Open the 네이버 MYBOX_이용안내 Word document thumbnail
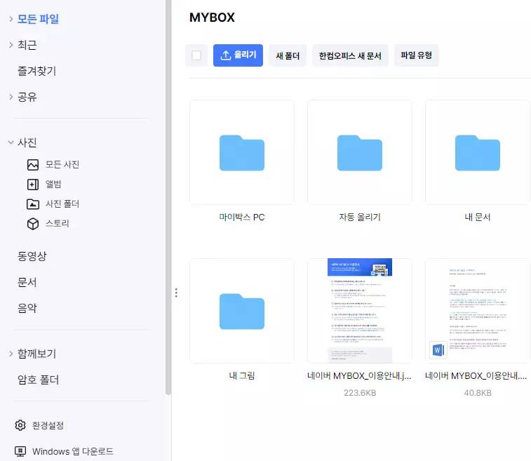 coord(478,311)
